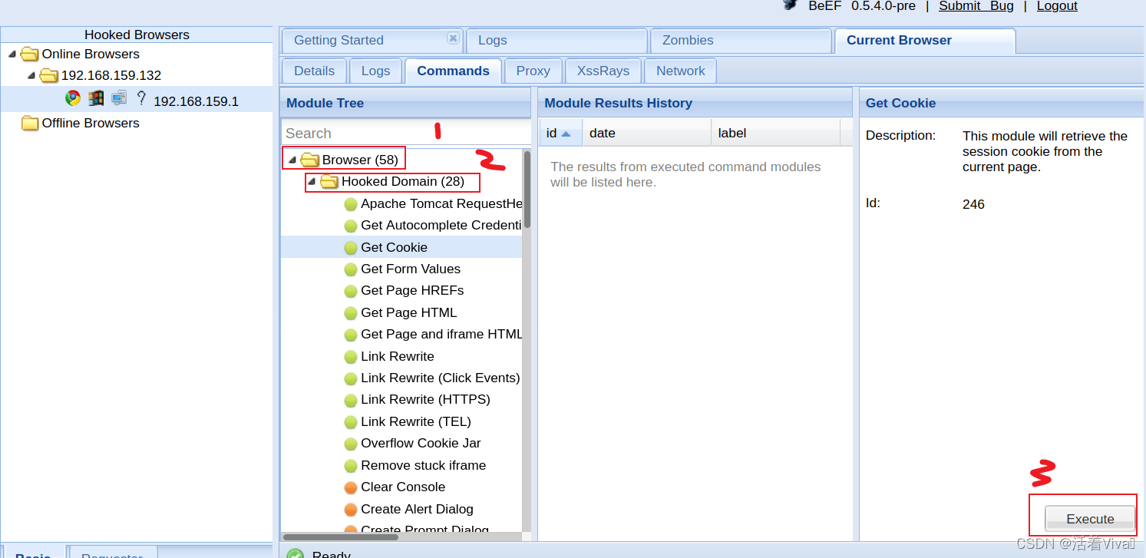Click orange status dot beside Clear Console

(351, 487)
